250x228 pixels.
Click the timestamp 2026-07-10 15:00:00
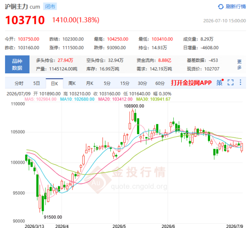[x=225, y=21]
